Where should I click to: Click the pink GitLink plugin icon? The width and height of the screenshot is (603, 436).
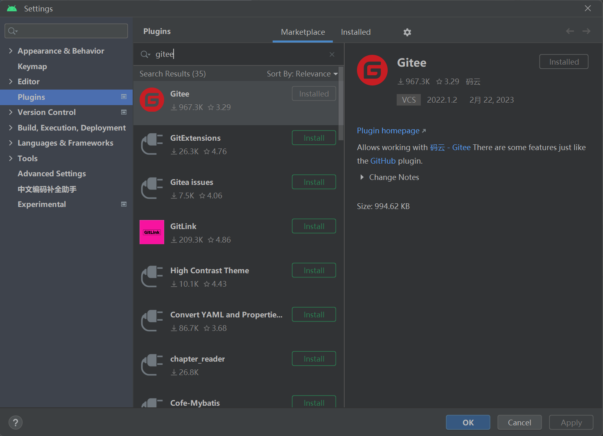152,232
